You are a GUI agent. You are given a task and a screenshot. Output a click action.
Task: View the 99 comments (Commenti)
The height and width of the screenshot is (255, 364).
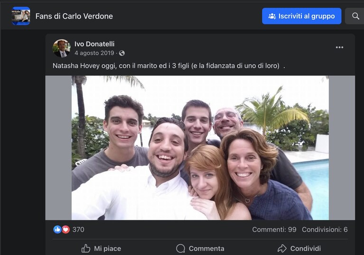pos(274,229)
